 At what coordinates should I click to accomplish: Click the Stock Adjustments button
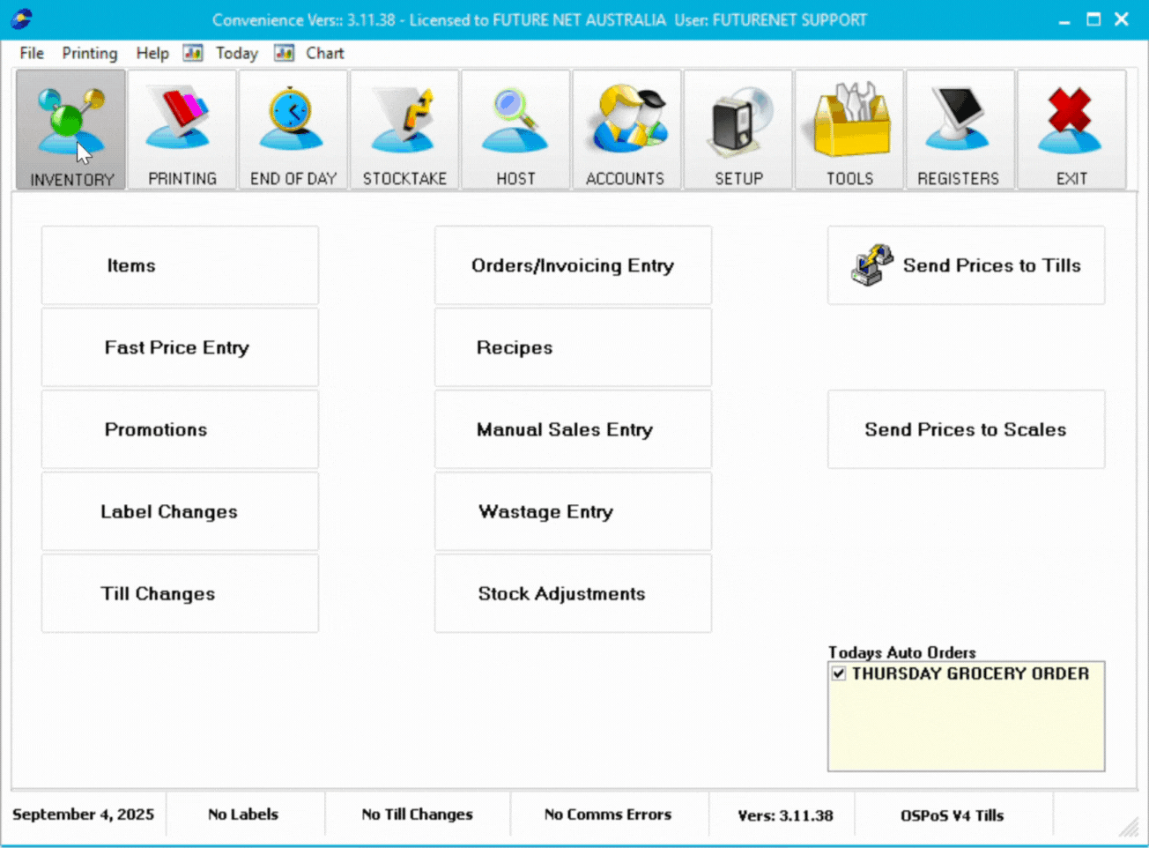(573, 593)
